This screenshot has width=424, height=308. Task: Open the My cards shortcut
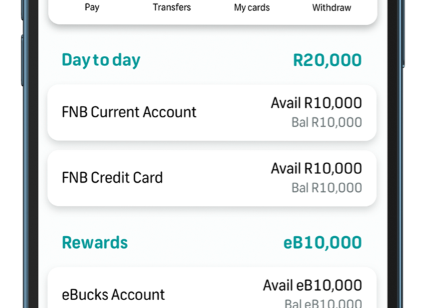[x=252, y=8]
